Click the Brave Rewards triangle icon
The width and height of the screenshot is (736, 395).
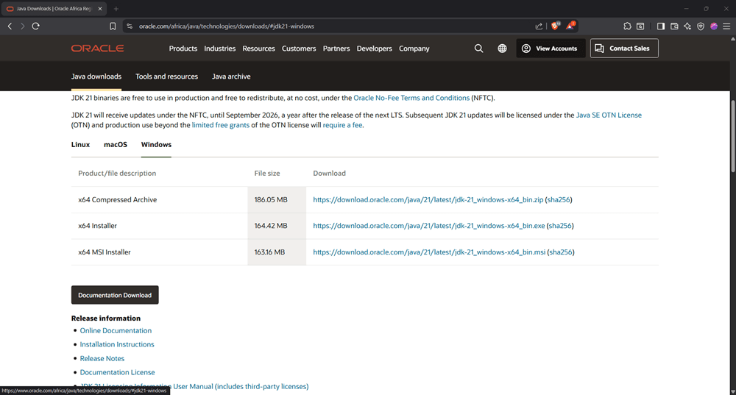point(570,26)
